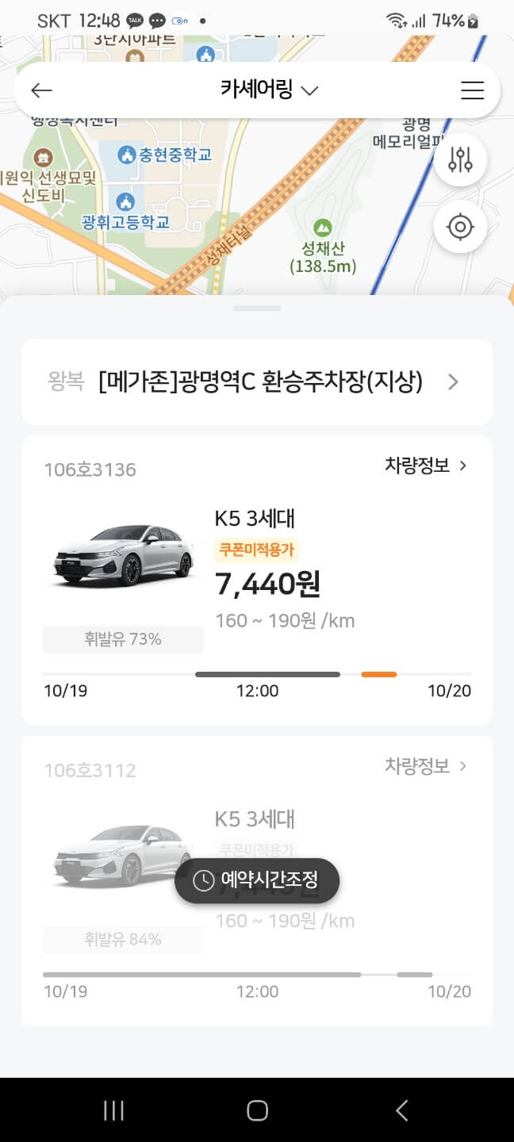Tap the current location crosshair icon

pyautogui.click(x=461, y=227)
